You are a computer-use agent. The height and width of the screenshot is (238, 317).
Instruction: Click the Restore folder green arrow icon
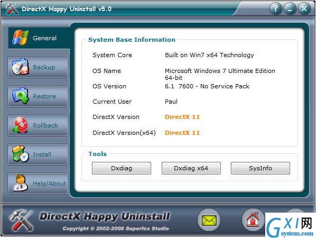20,96
